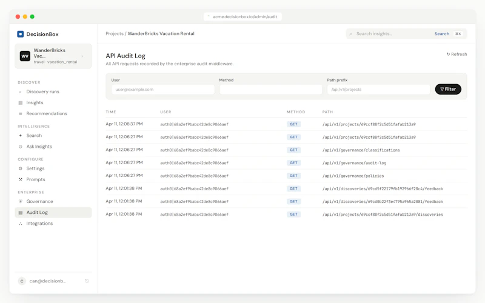Viewport: 485px width, 303px height.
Task: Click the /api/v1/governance/audit-log path
Action: coord(354,163)
